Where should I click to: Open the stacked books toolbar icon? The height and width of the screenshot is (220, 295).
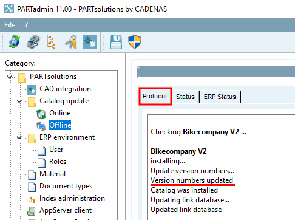pos(33,42)
